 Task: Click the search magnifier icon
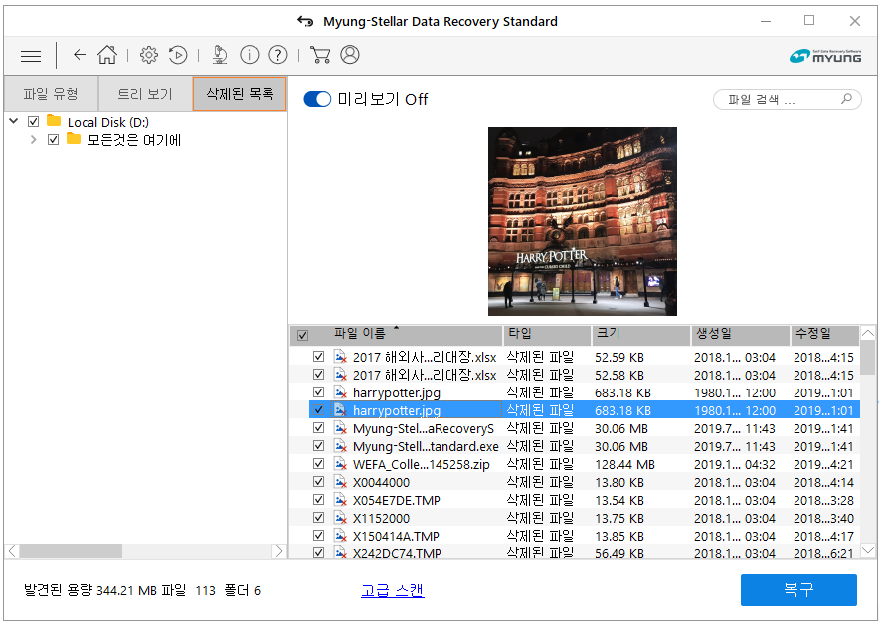pos(846,99)
